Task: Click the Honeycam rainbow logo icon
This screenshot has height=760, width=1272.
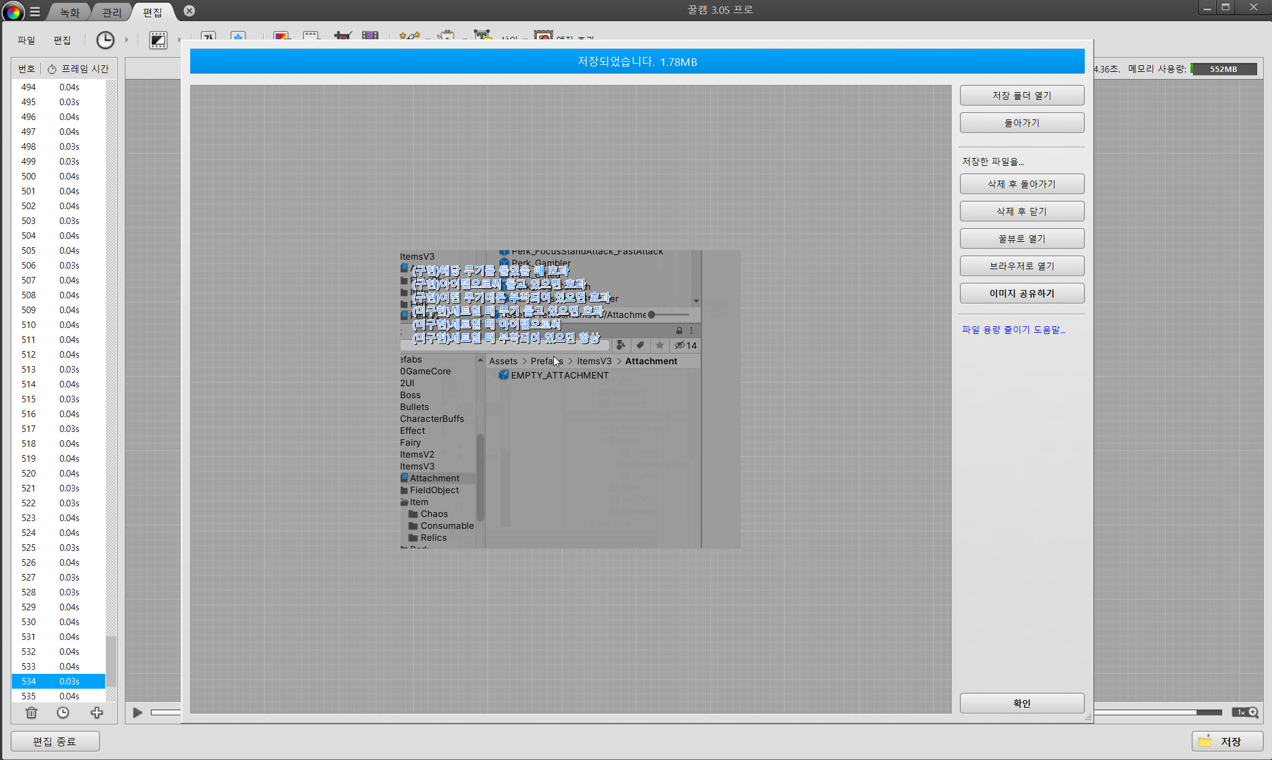Action: (x=13, y=11)
